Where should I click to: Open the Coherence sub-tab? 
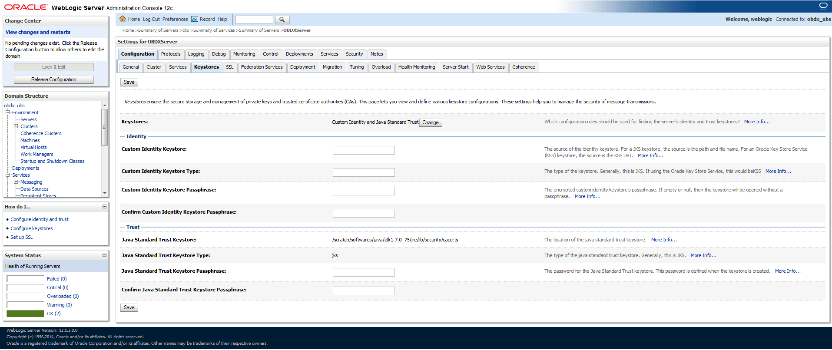click(x=524, y=67)
